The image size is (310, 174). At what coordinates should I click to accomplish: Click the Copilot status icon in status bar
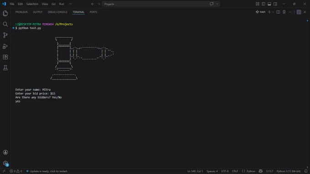point(261,171)
